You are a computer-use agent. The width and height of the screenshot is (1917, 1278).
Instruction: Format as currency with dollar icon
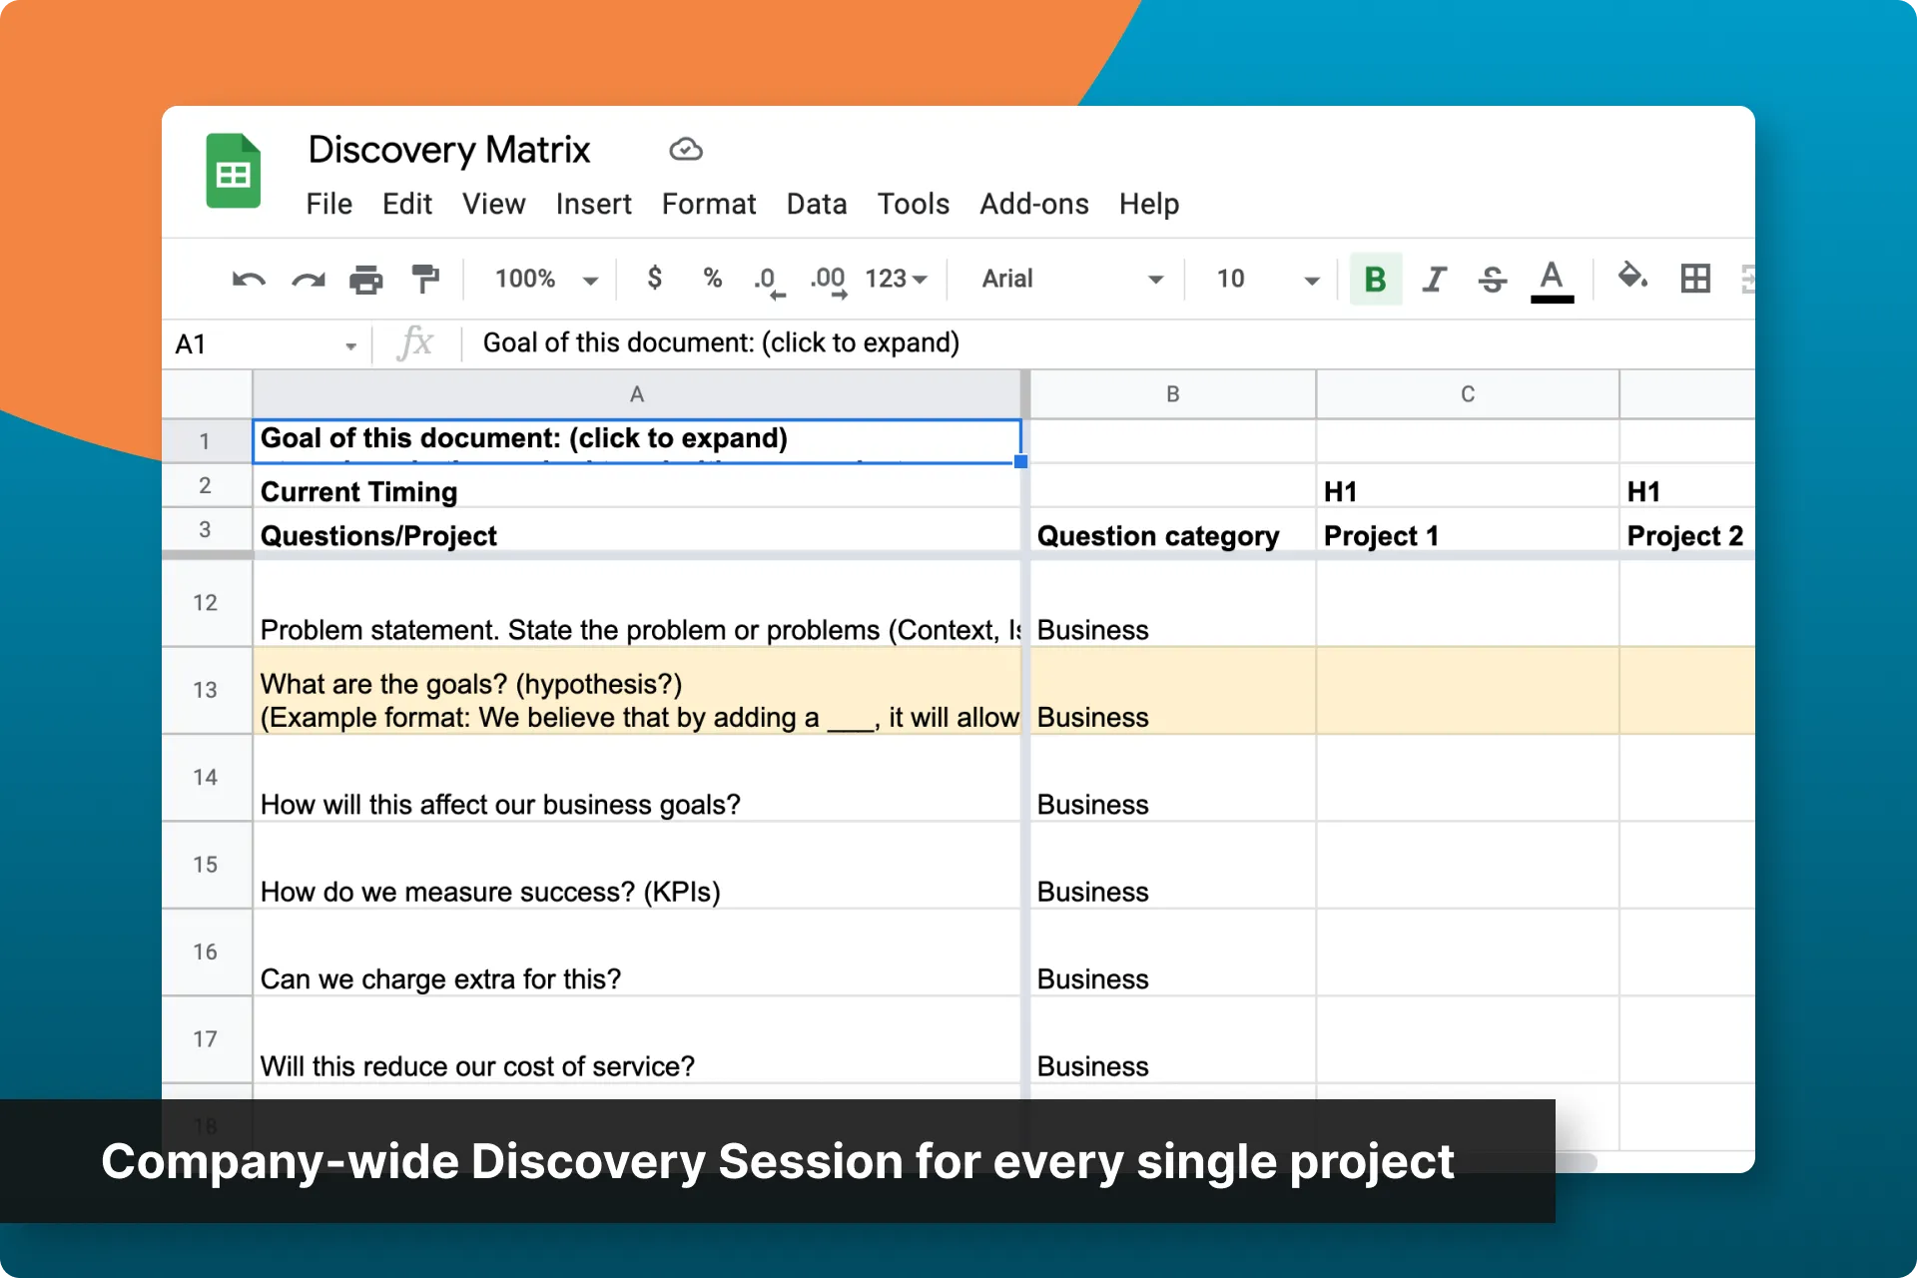pyautogui.click(x=654, y=278)
